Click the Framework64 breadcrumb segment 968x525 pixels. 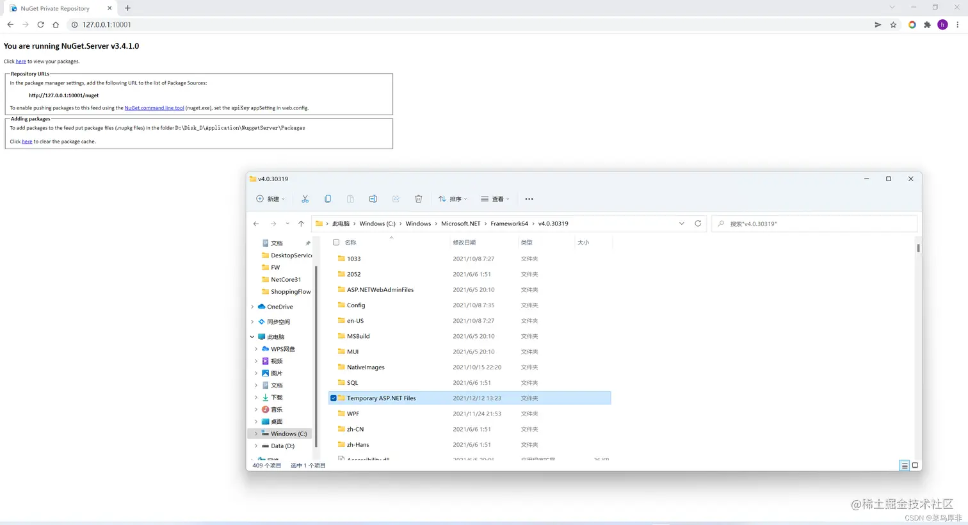[509, 223]
